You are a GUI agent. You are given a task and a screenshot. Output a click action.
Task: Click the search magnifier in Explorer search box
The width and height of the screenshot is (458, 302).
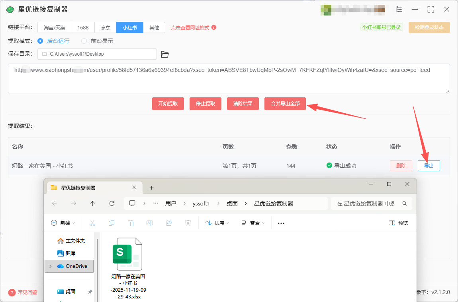[x=405, y=203]
